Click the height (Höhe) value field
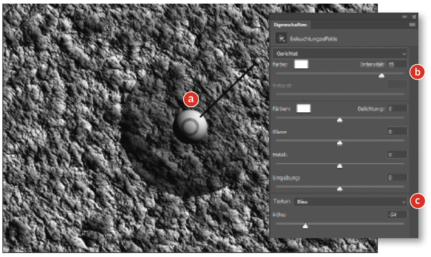This screenshot has width=431, height=257. point(397,215)
